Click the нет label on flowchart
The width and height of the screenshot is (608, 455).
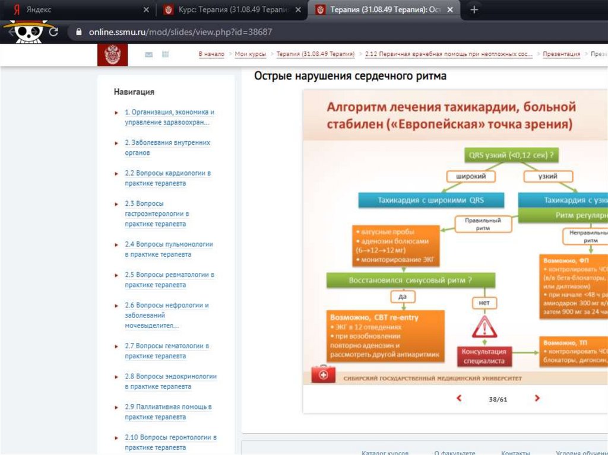click(484, 303)
